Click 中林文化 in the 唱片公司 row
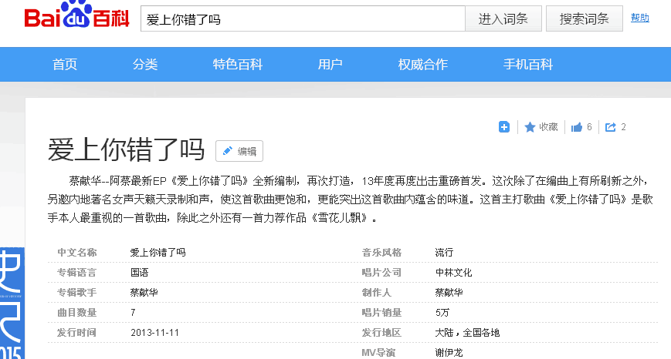 453,273
